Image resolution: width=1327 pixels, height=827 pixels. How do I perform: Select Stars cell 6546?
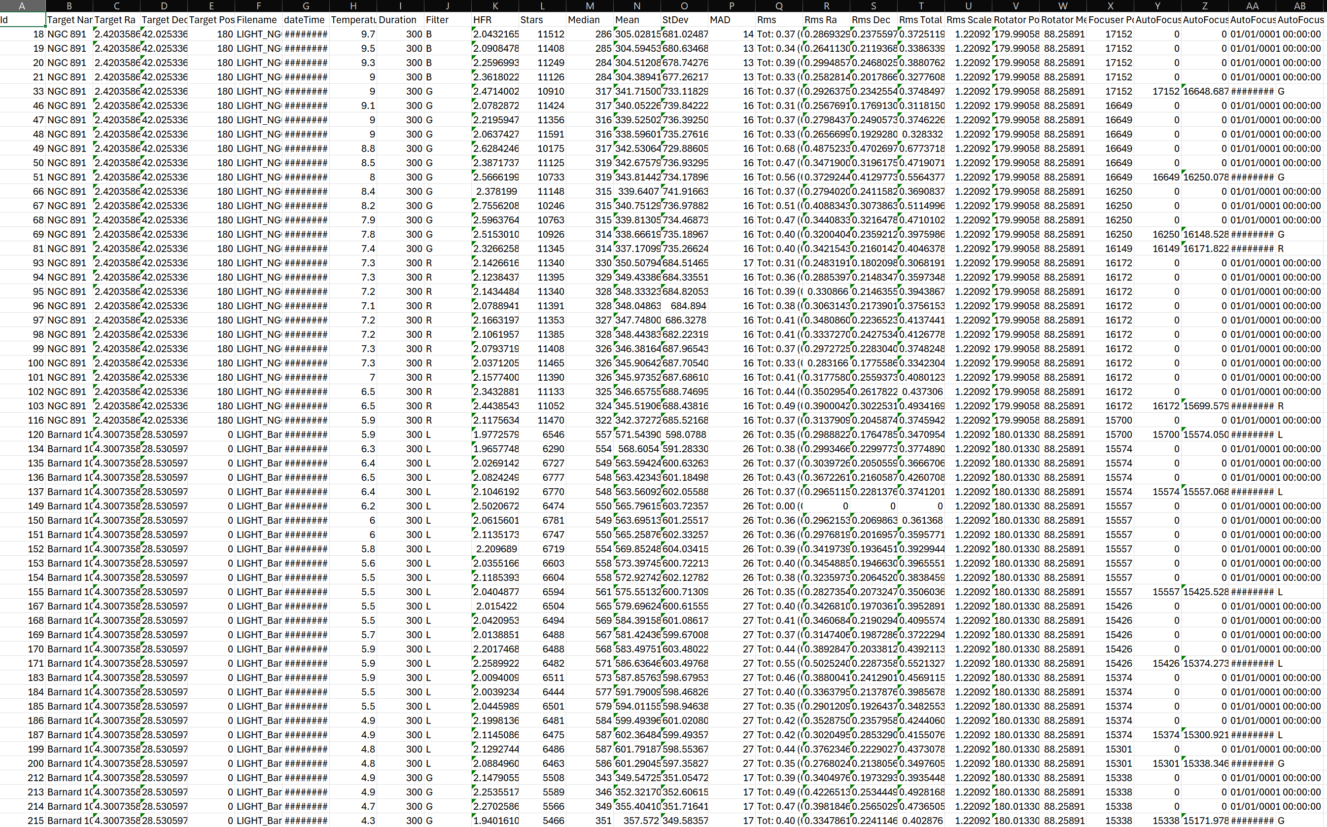[542, 434]
